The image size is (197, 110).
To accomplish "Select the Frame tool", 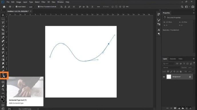I will (3, 34).
